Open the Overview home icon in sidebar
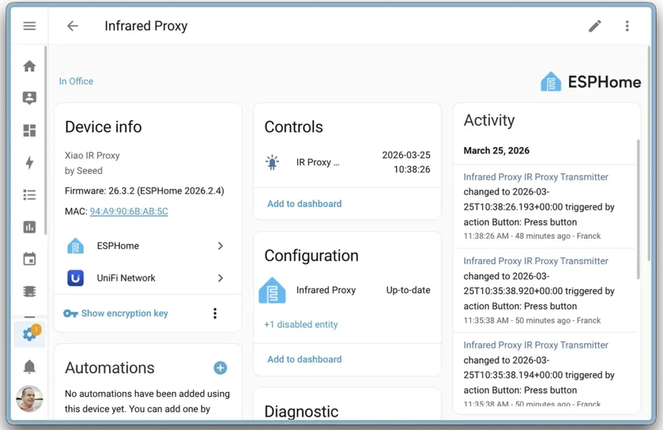Viewport: 663px width, 430px height. (x=30, y=65)
